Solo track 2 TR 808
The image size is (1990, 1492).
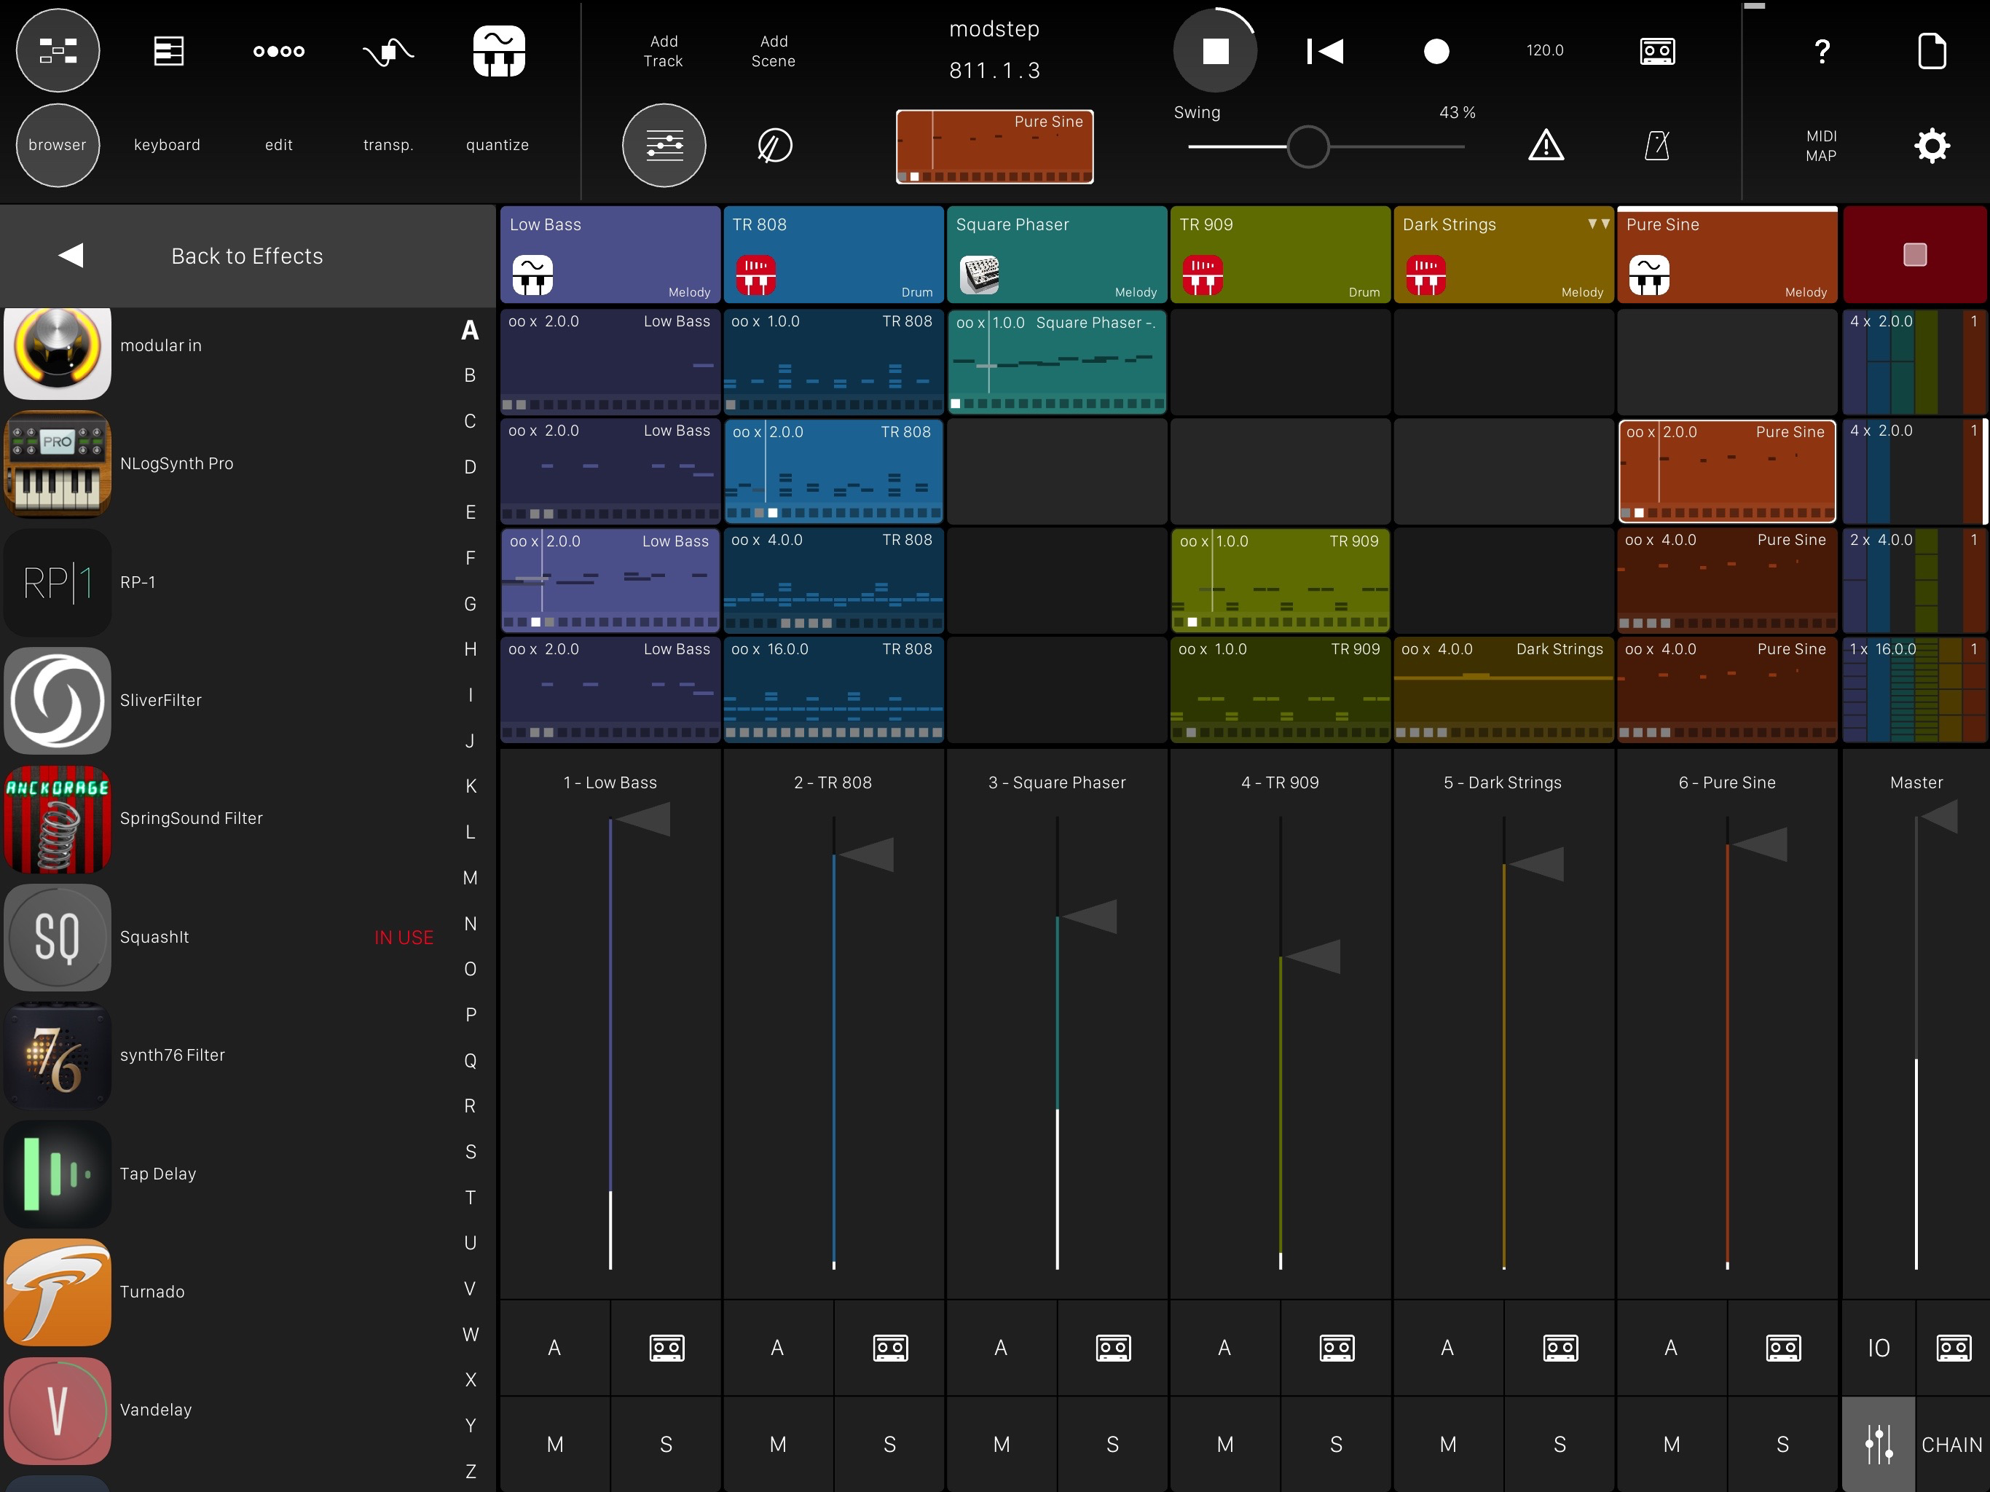(889, 1443)
